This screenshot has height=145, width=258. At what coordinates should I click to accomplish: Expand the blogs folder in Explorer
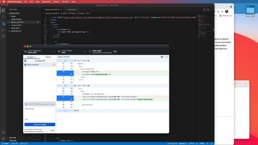click(x=13, y=16)
